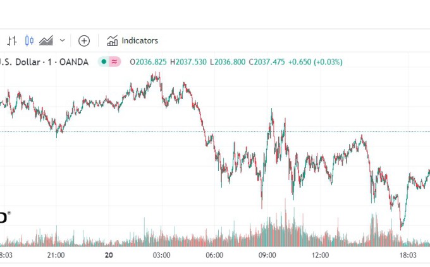Expand the chart style dropdown arrow
This screenshot has height=267, width=430.
(62, 40)
